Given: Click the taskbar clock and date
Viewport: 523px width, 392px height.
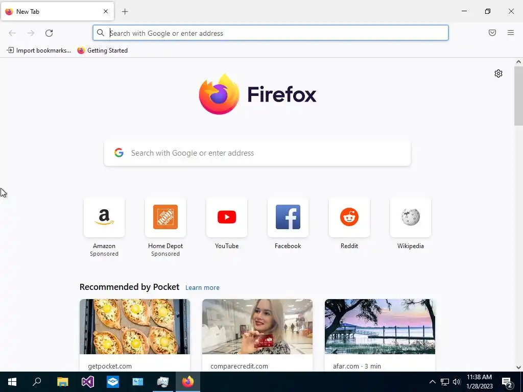Looking at the screenshot, I should click(x=479, y=382).
